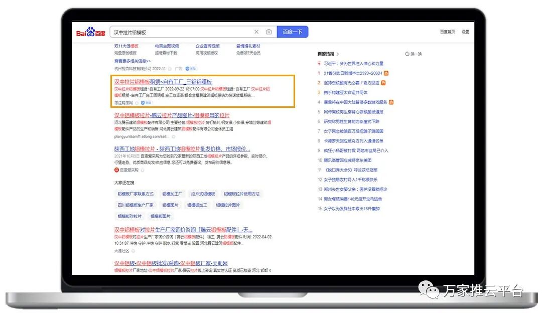Click the 枣庄购房网 source label
542x315 pixels.
124,103
